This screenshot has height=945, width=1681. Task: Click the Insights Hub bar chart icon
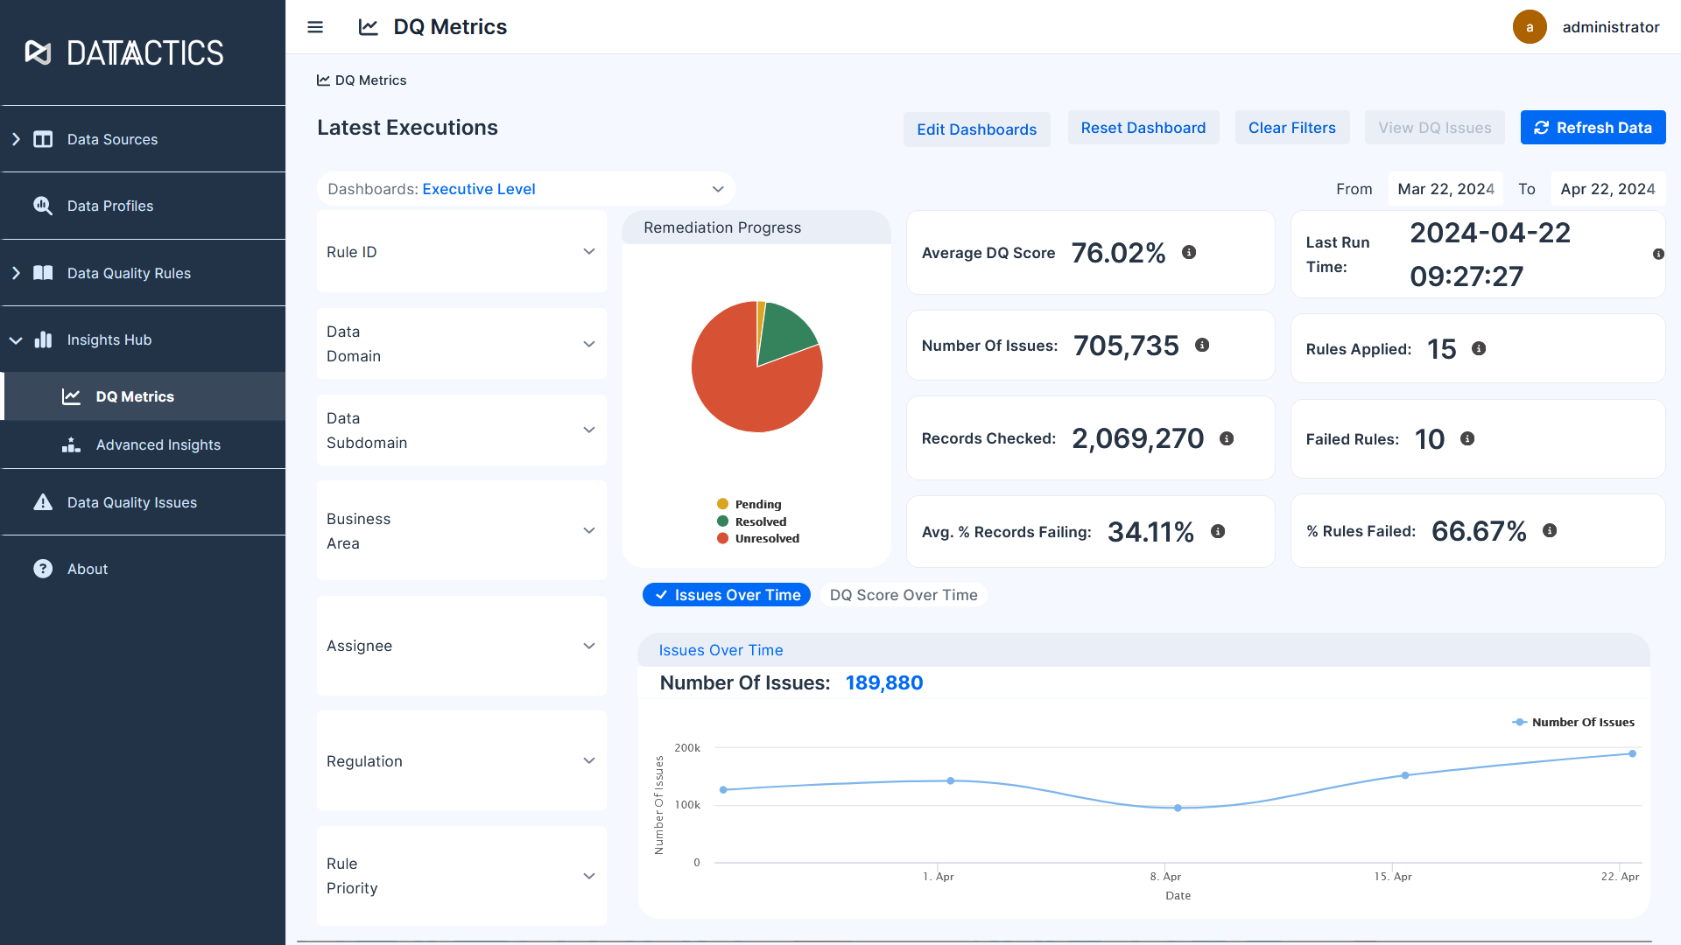click(43, 339)
